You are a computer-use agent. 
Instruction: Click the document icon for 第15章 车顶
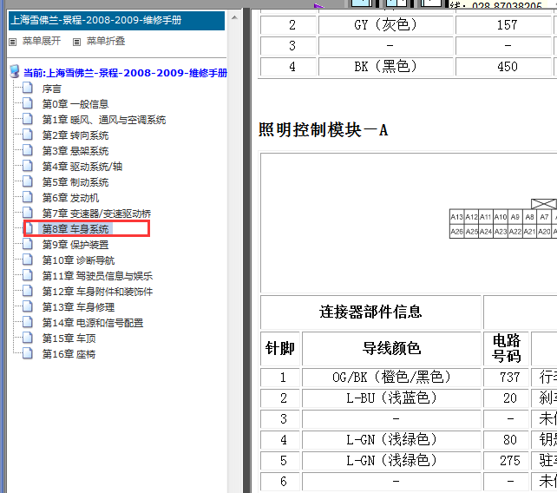point(28,338)
